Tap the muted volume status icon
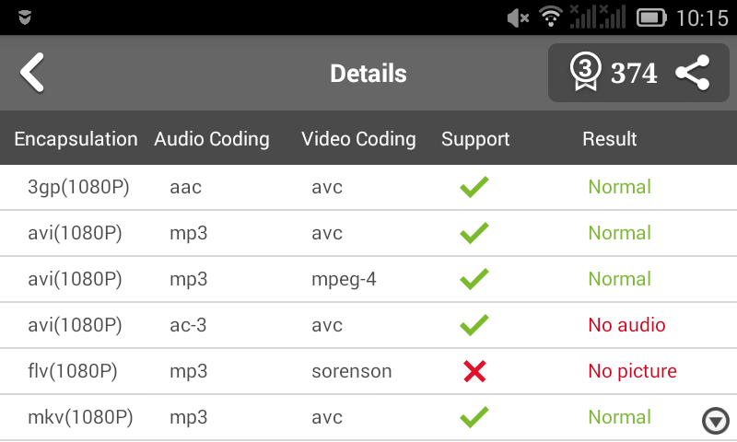 519,17
